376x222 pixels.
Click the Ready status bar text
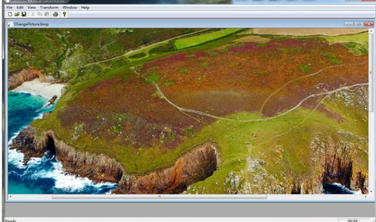10,221
